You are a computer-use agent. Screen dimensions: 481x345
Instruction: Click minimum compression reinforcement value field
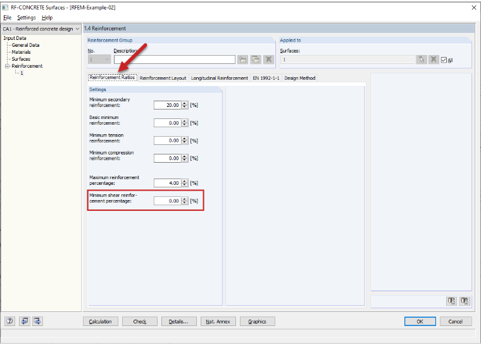point(168,158)
